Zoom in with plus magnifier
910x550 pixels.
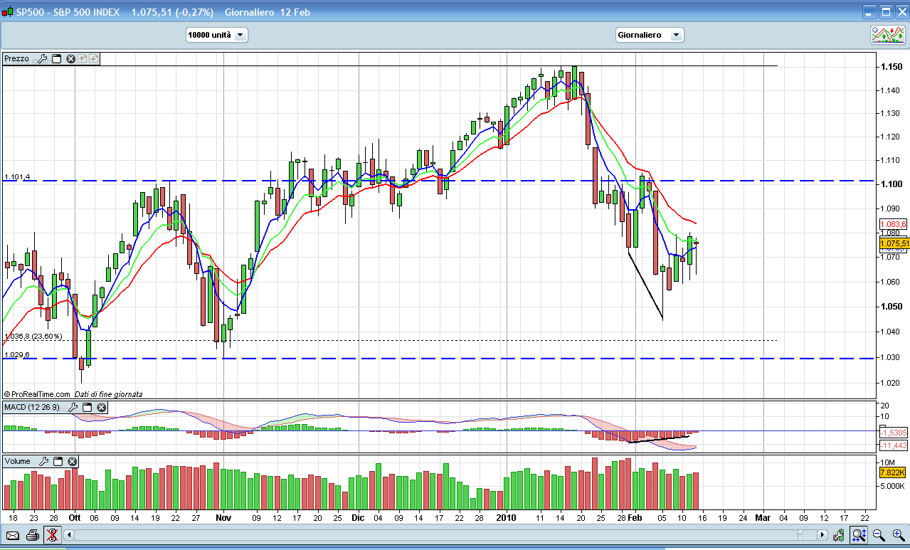coord(897,535)
